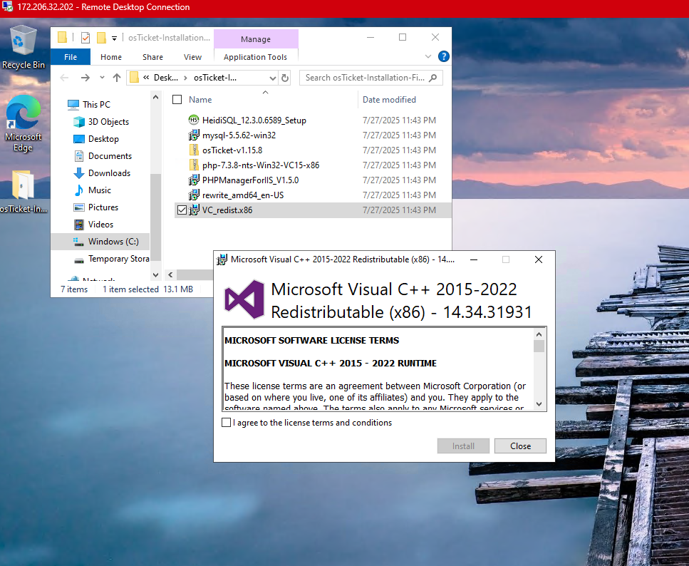Click the license scrollbar down arrow
Image resolution: width=689 pixels, height=566 pixels.
(539, 404)
